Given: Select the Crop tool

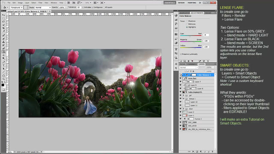Looking at the screenshot, I should coord(3,28).
